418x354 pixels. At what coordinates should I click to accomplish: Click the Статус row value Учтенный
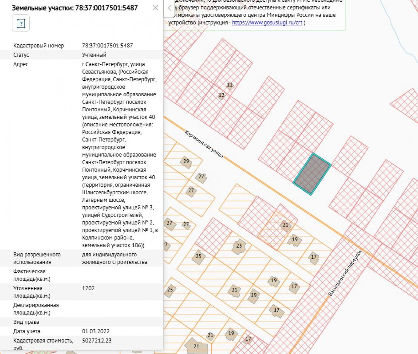(94, 55)
